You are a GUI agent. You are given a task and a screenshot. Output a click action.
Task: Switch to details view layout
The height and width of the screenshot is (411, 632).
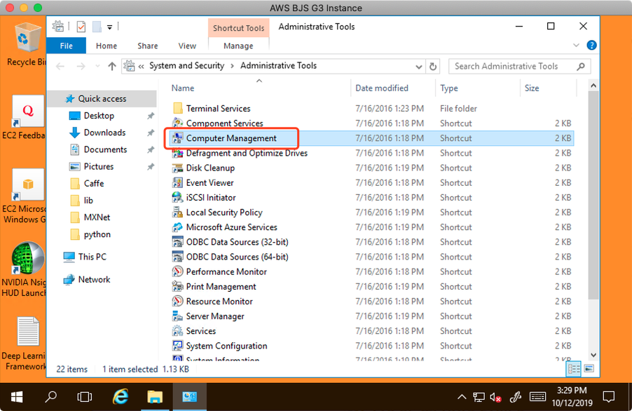pyautogui.click(x=574, y=369)
